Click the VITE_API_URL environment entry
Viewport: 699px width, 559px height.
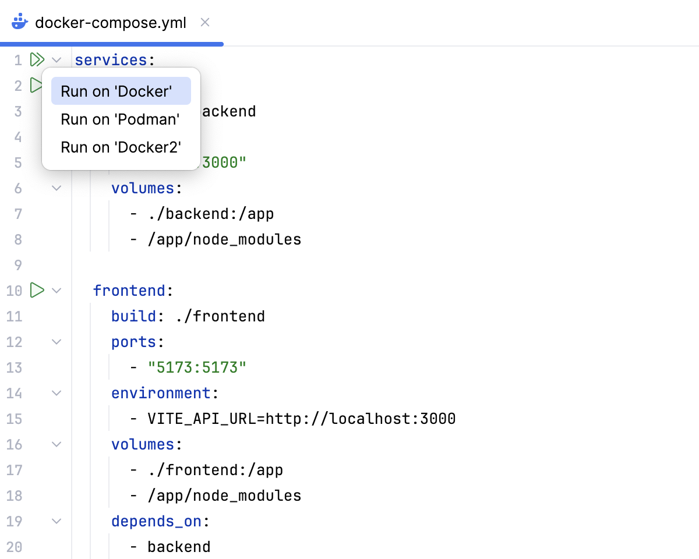tap(301, 419)
